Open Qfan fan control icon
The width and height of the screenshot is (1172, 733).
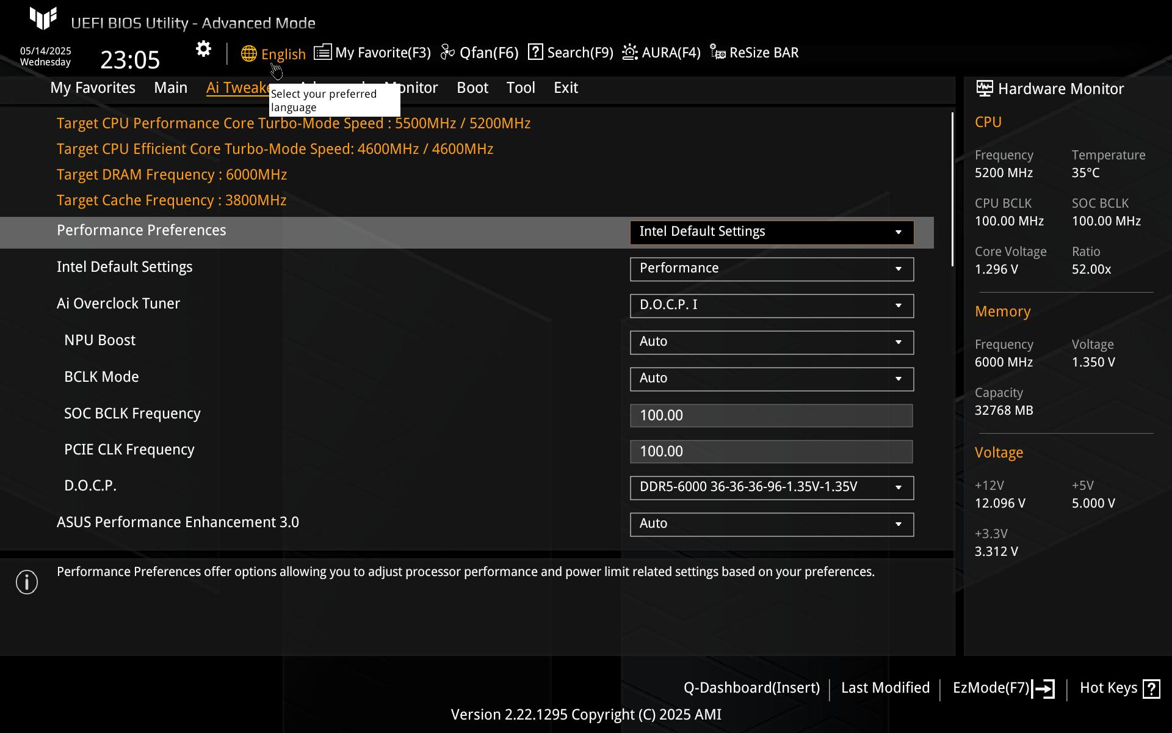(x=448, y=53)
